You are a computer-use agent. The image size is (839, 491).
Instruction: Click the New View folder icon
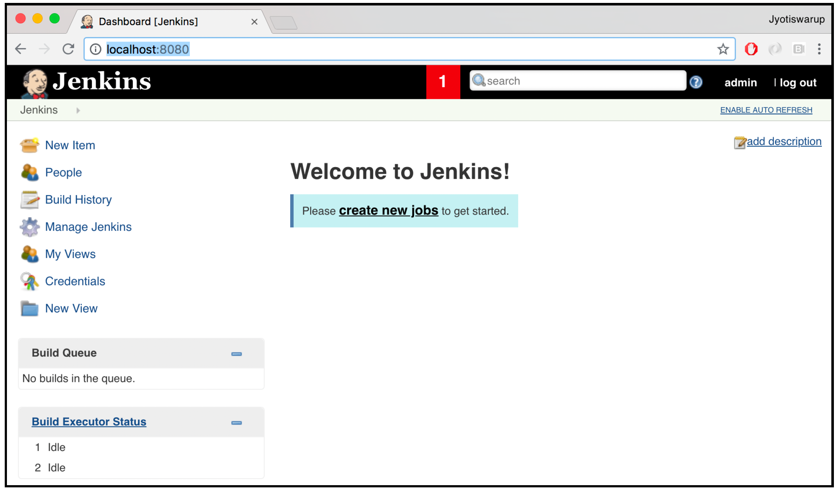30,309
